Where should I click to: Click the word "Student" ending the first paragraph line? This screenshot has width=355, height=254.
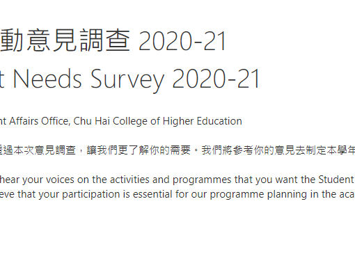[x=336, y=180]
